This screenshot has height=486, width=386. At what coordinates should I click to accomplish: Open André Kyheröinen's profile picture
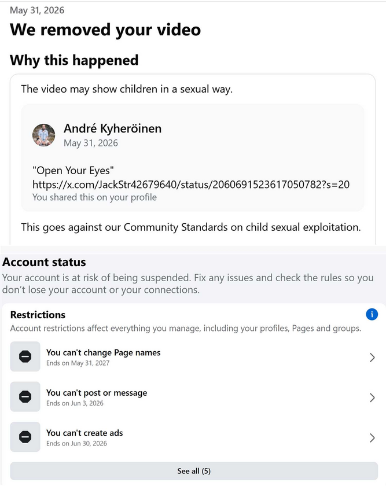click(x=44, y=135)
